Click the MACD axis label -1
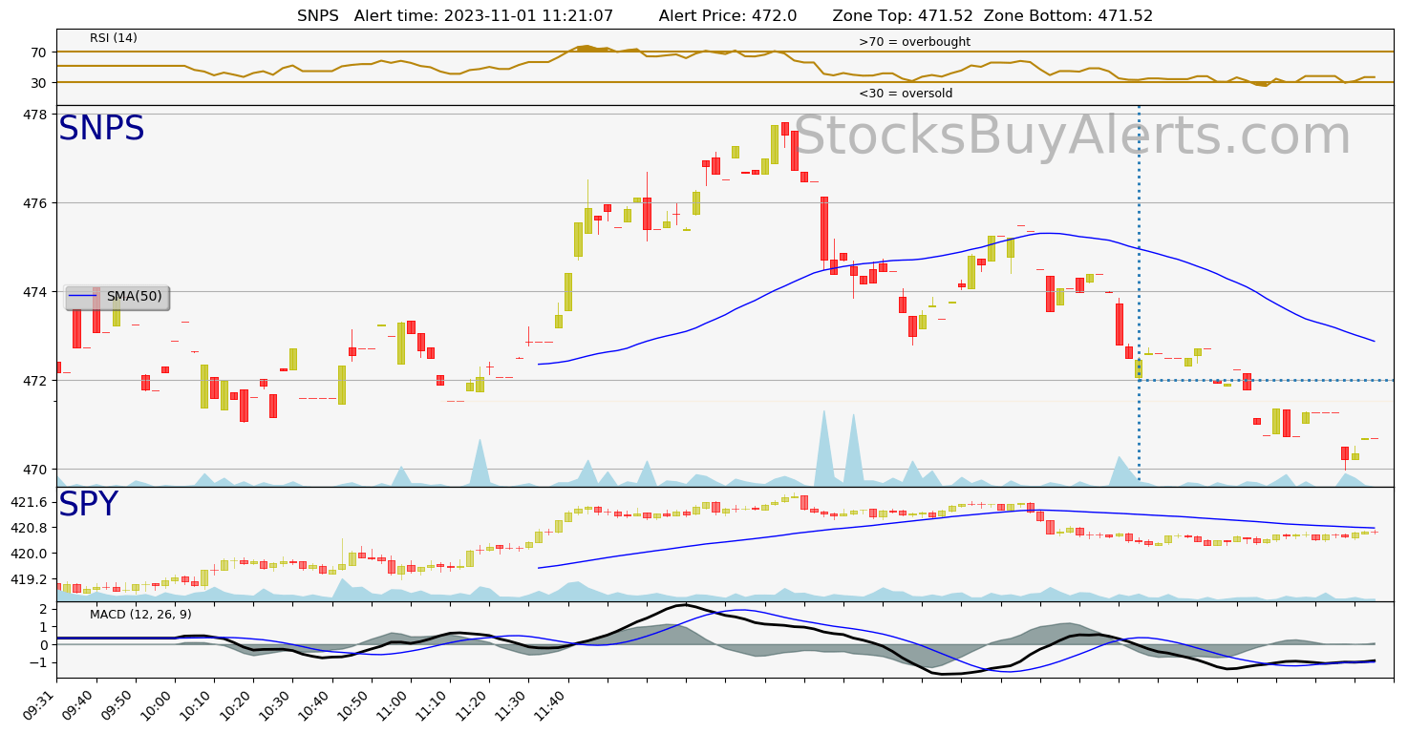The width and height of the screenshot is (1408, 733). pos(40,662)
